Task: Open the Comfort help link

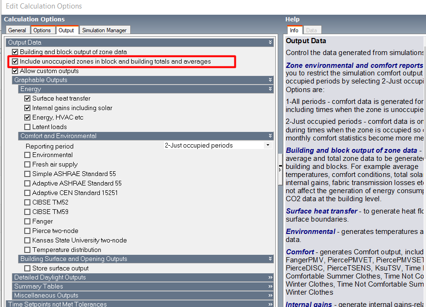Action: click(300, 252)
